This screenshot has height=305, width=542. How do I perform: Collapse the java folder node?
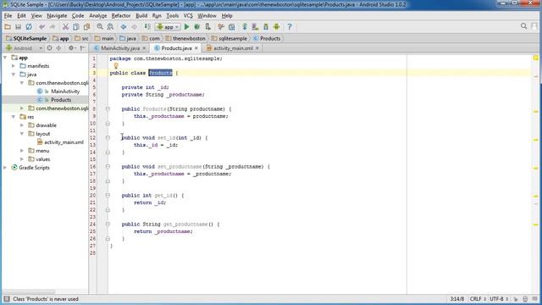tap(14, 75)
